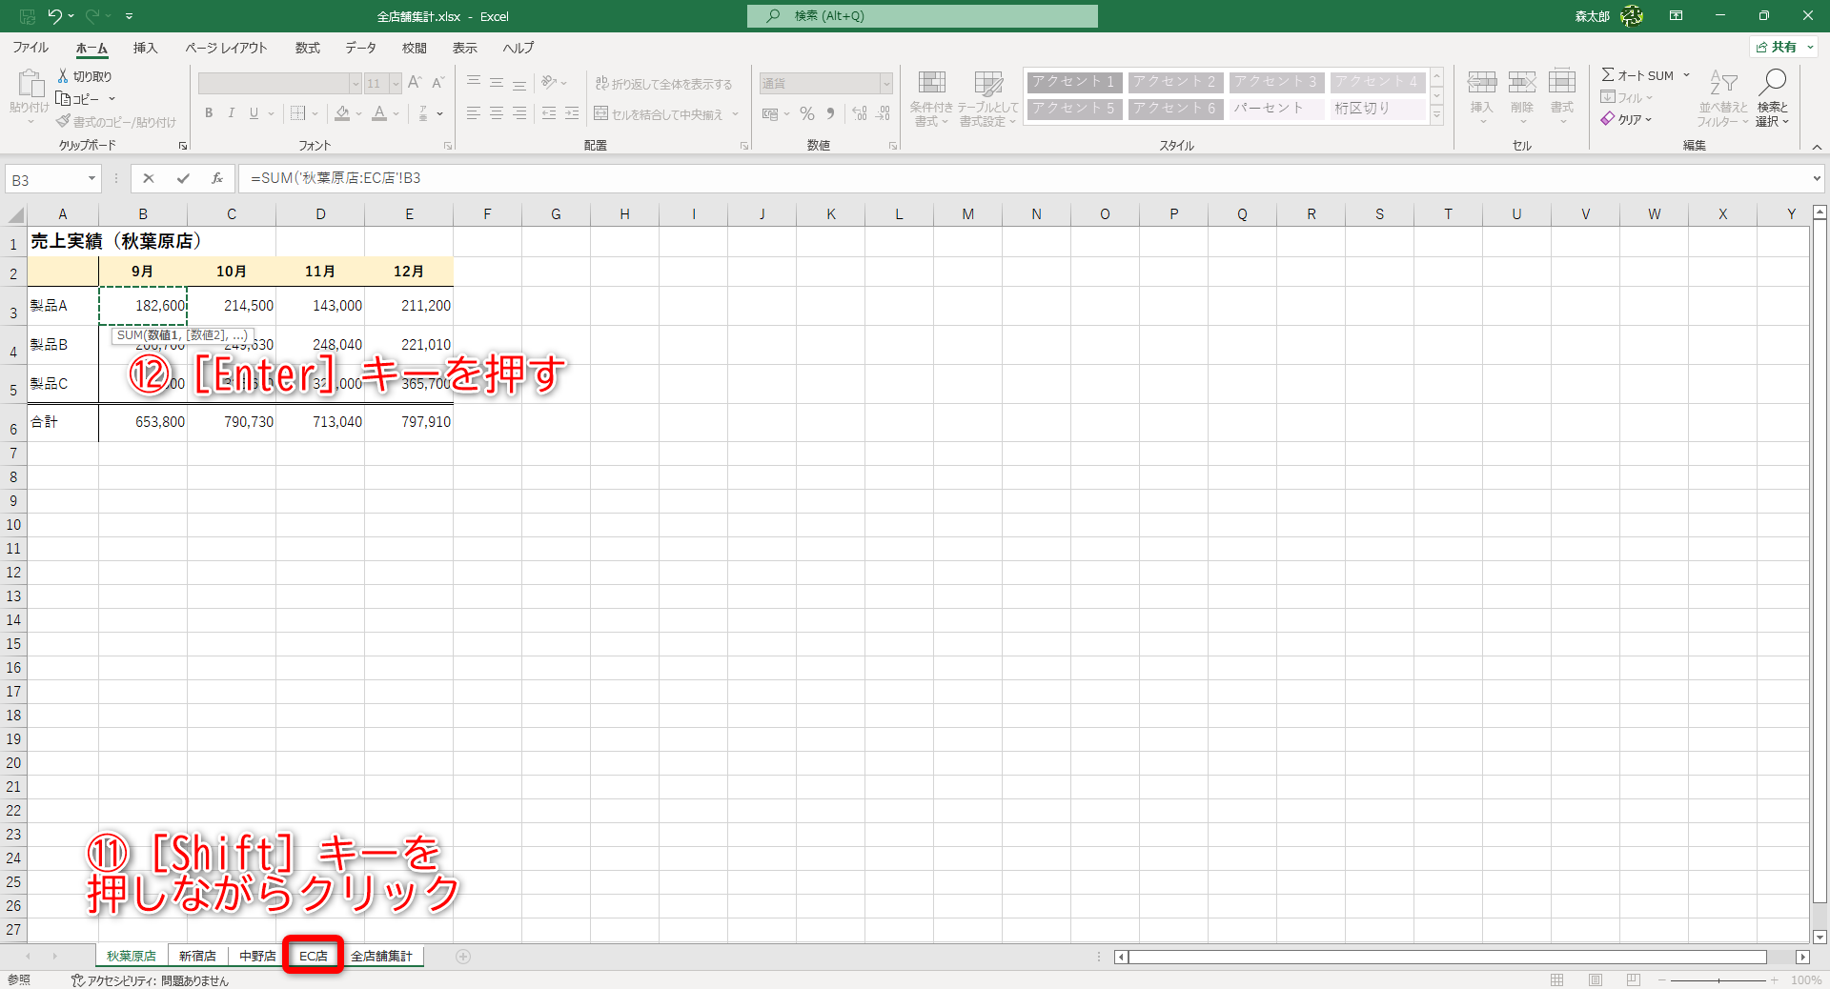Viewport: 1830px width, 989px height.
Task: Open the Insert Function fx dialog
Action: 217,178
